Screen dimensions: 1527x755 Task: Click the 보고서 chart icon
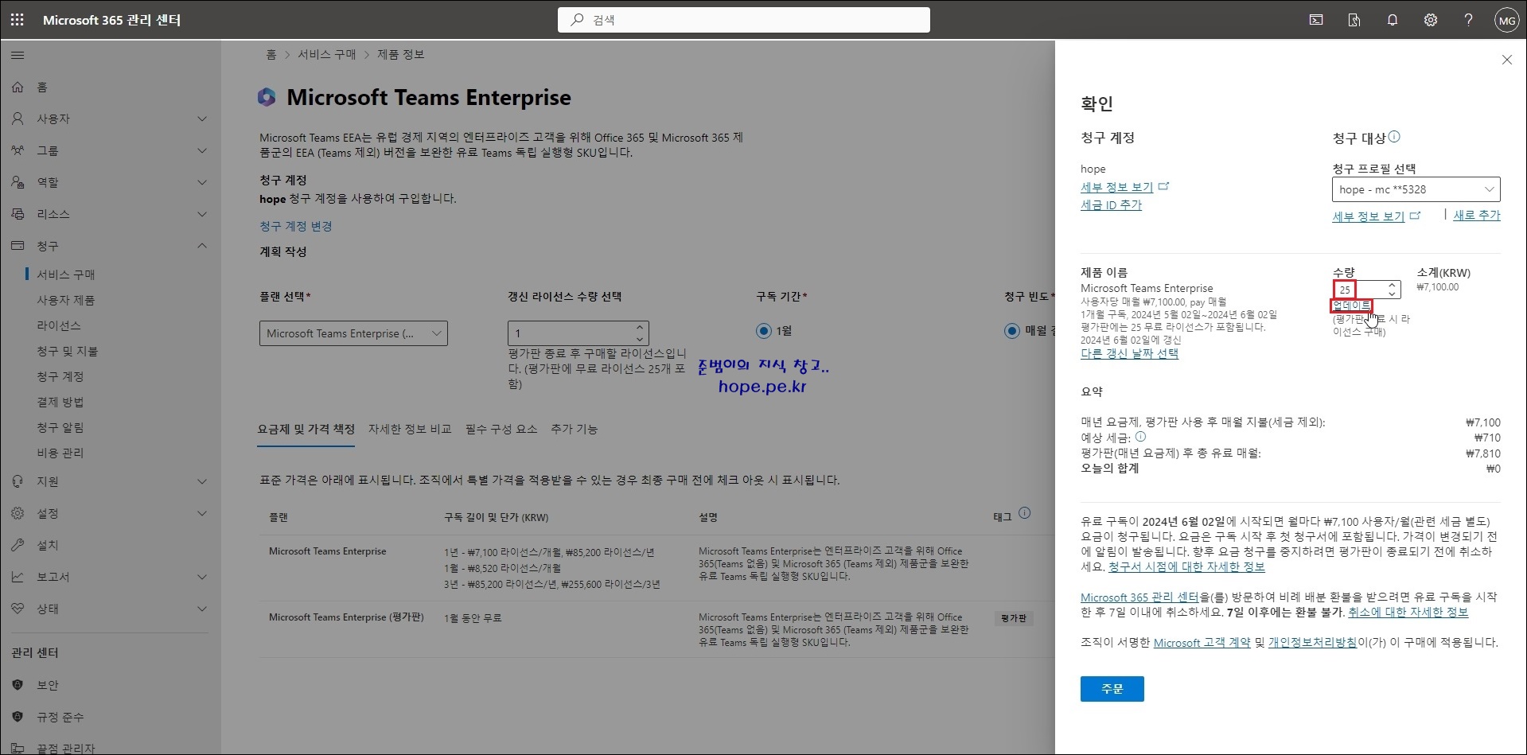[18, 577]
